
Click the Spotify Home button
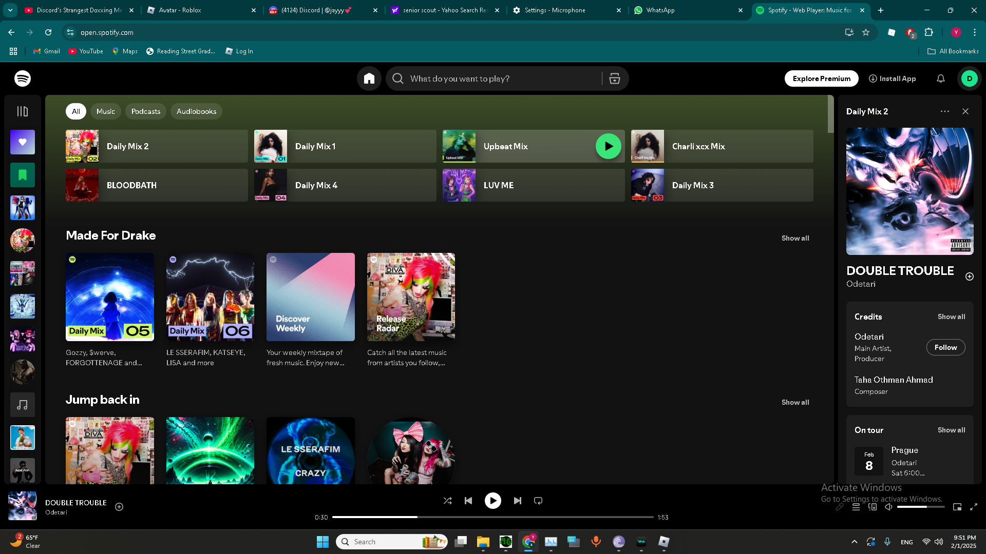tap(369, 78)
